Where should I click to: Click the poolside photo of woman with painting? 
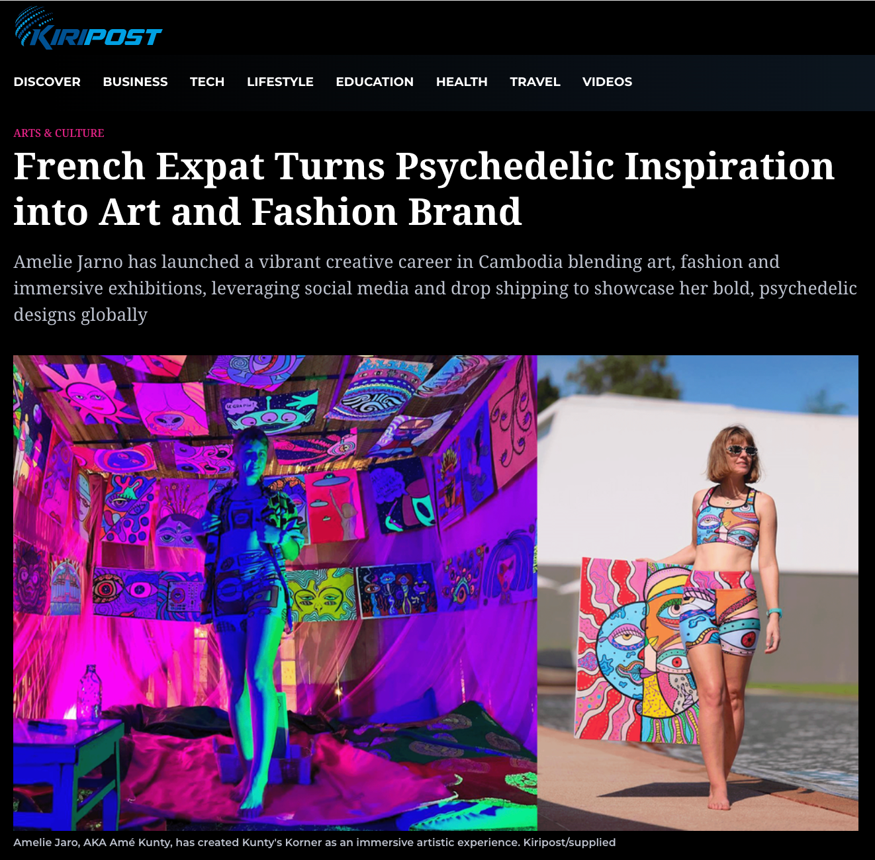tap(698, 593)
